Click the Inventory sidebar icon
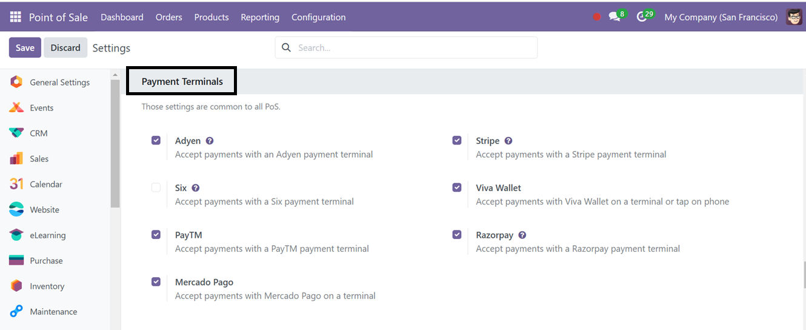 [x=16, y=286]
